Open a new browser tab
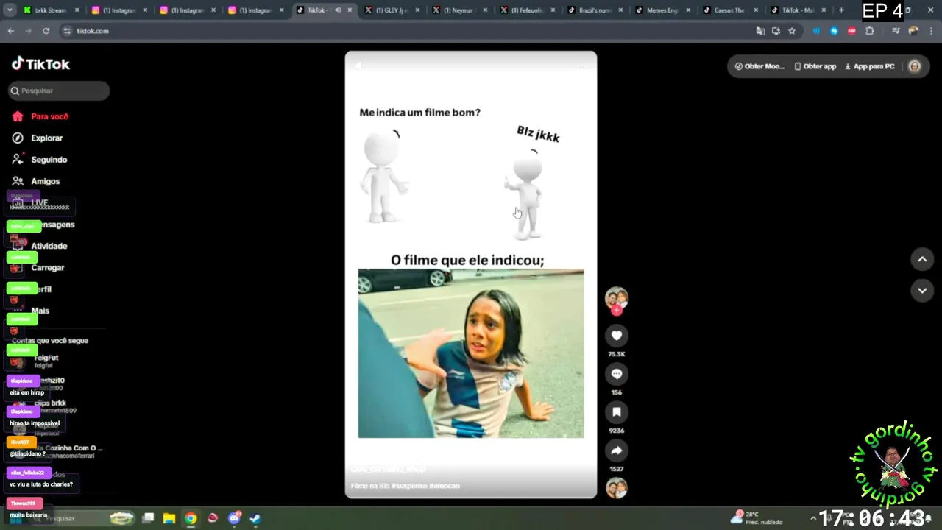Image resolution: width=942 pixels, height=530 pixels. 841,10
